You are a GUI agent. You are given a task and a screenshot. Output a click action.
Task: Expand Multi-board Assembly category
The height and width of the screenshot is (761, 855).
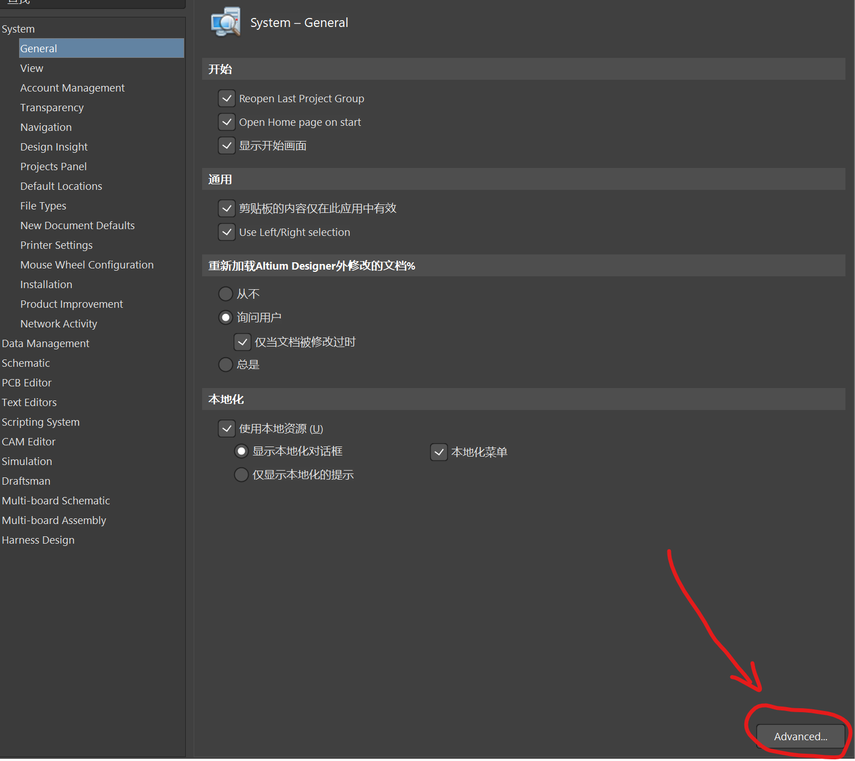54,521
